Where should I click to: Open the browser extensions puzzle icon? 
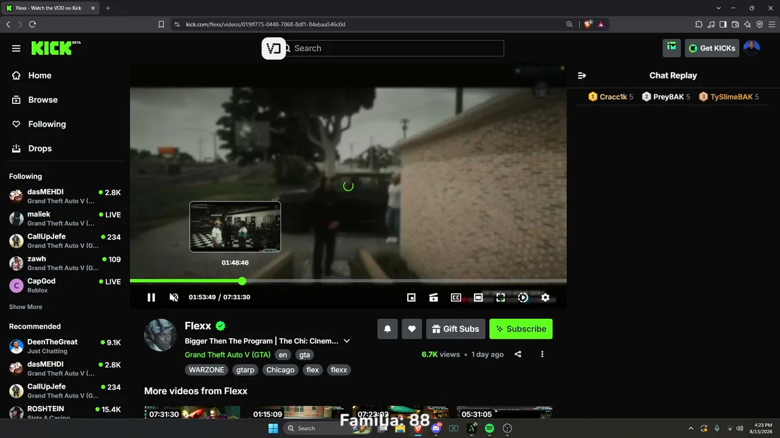point(698,24)
